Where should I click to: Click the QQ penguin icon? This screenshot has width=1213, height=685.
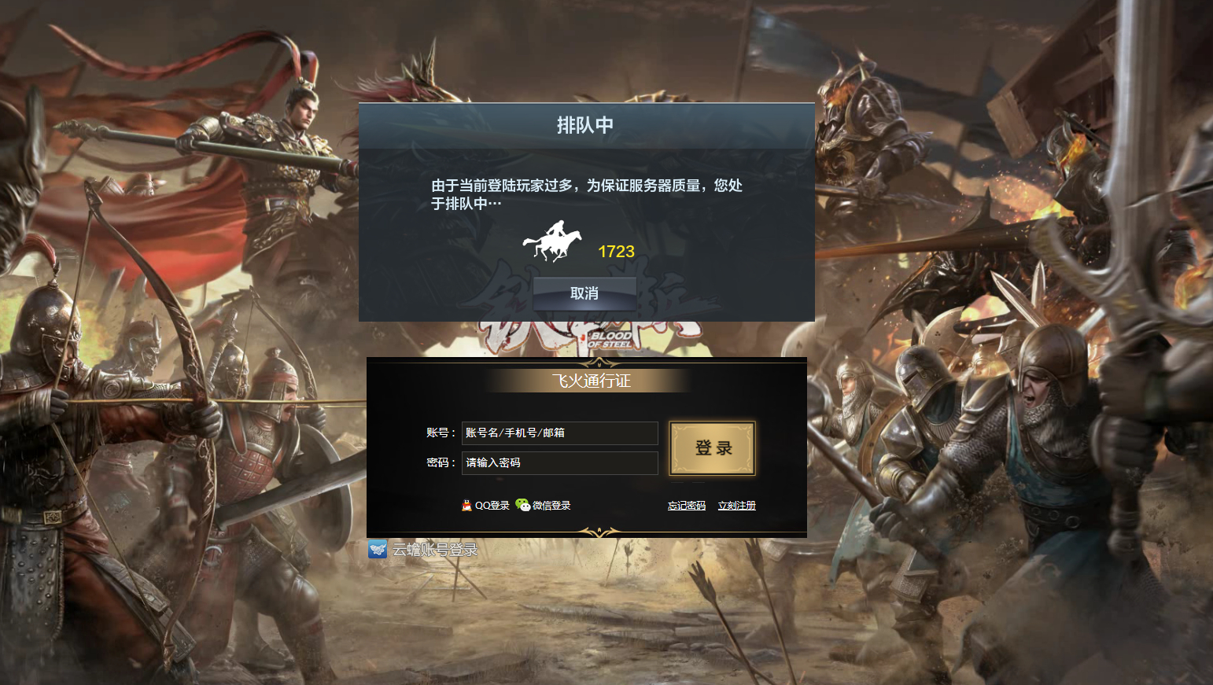point(466,506)
